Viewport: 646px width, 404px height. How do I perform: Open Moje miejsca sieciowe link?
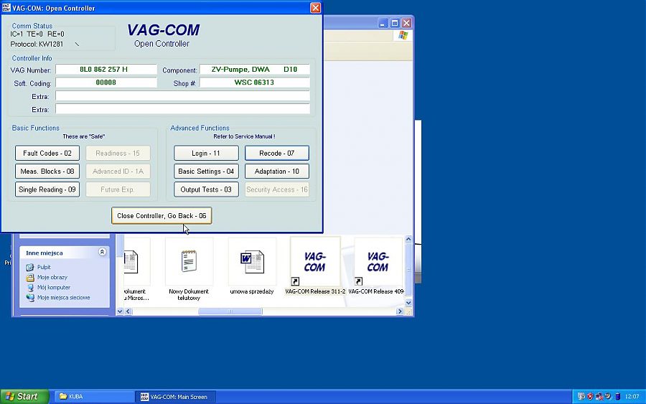(x=63, y=297)
